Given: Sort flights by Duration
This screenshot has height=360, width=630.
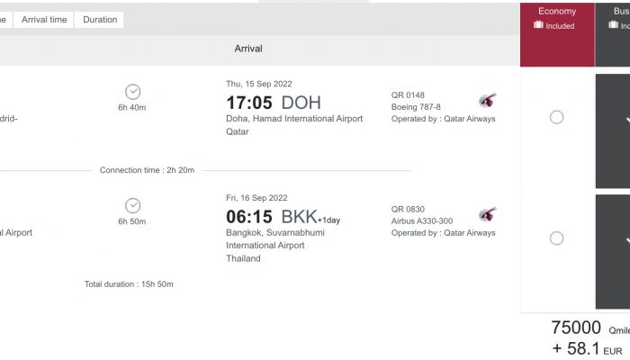Looking at the screenshot, I should tap(100, 20).
